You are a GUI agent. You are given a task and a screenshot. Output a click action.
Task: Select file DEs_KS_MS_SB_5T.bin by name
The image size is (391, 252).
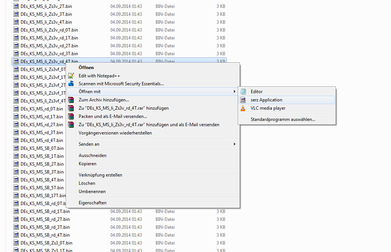(x=42, y=187)
